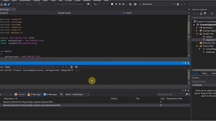
Task: Click Solution Explorer Back arrow
Action: pos(194,13)
